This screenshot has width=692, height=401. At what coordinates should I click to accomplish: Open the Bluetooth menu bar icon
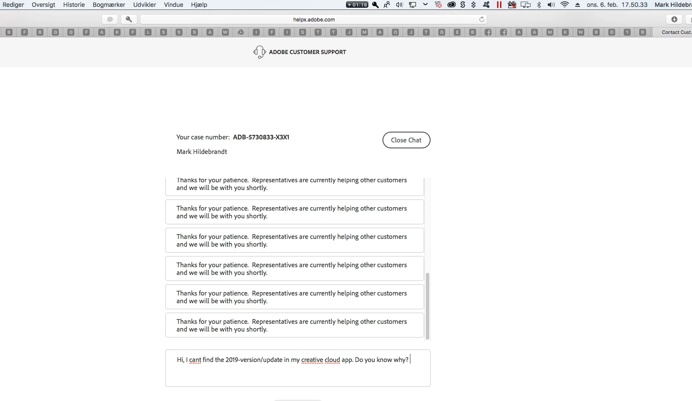point(539,5)
